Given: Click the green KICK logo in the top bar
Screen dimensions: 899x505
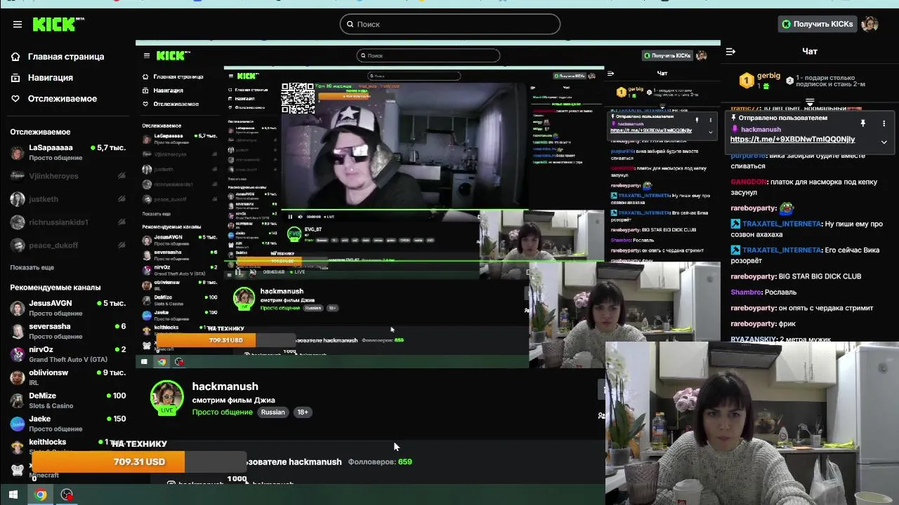Looking at the screenshot, I should click(x=58, y=24).
